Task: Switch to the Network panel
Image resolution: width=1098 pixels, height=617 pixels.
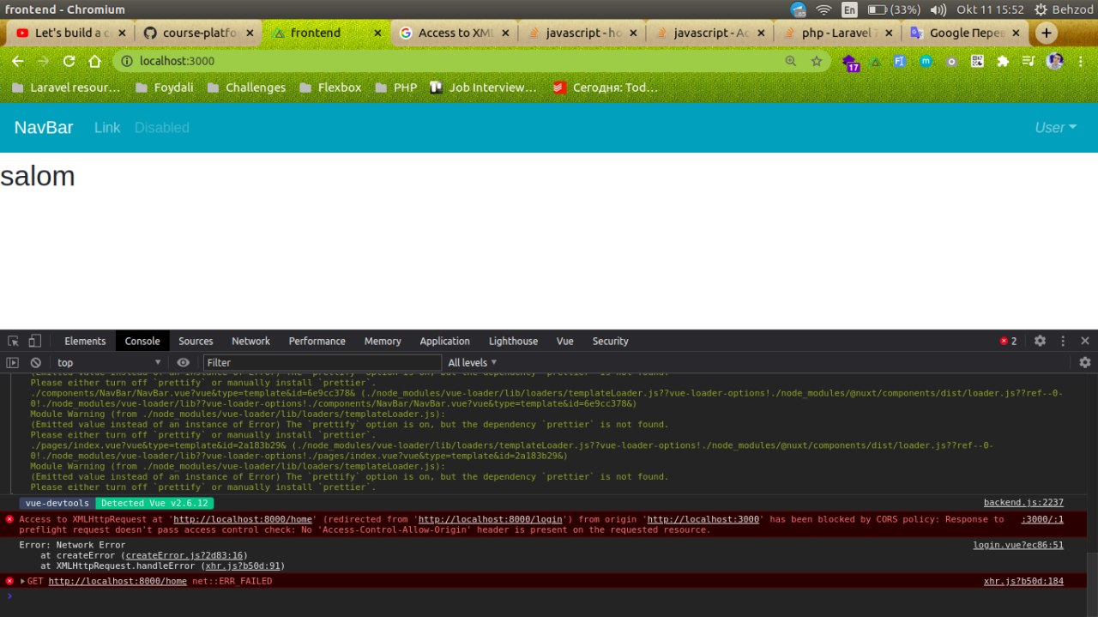Action: [x=250, y=341]
